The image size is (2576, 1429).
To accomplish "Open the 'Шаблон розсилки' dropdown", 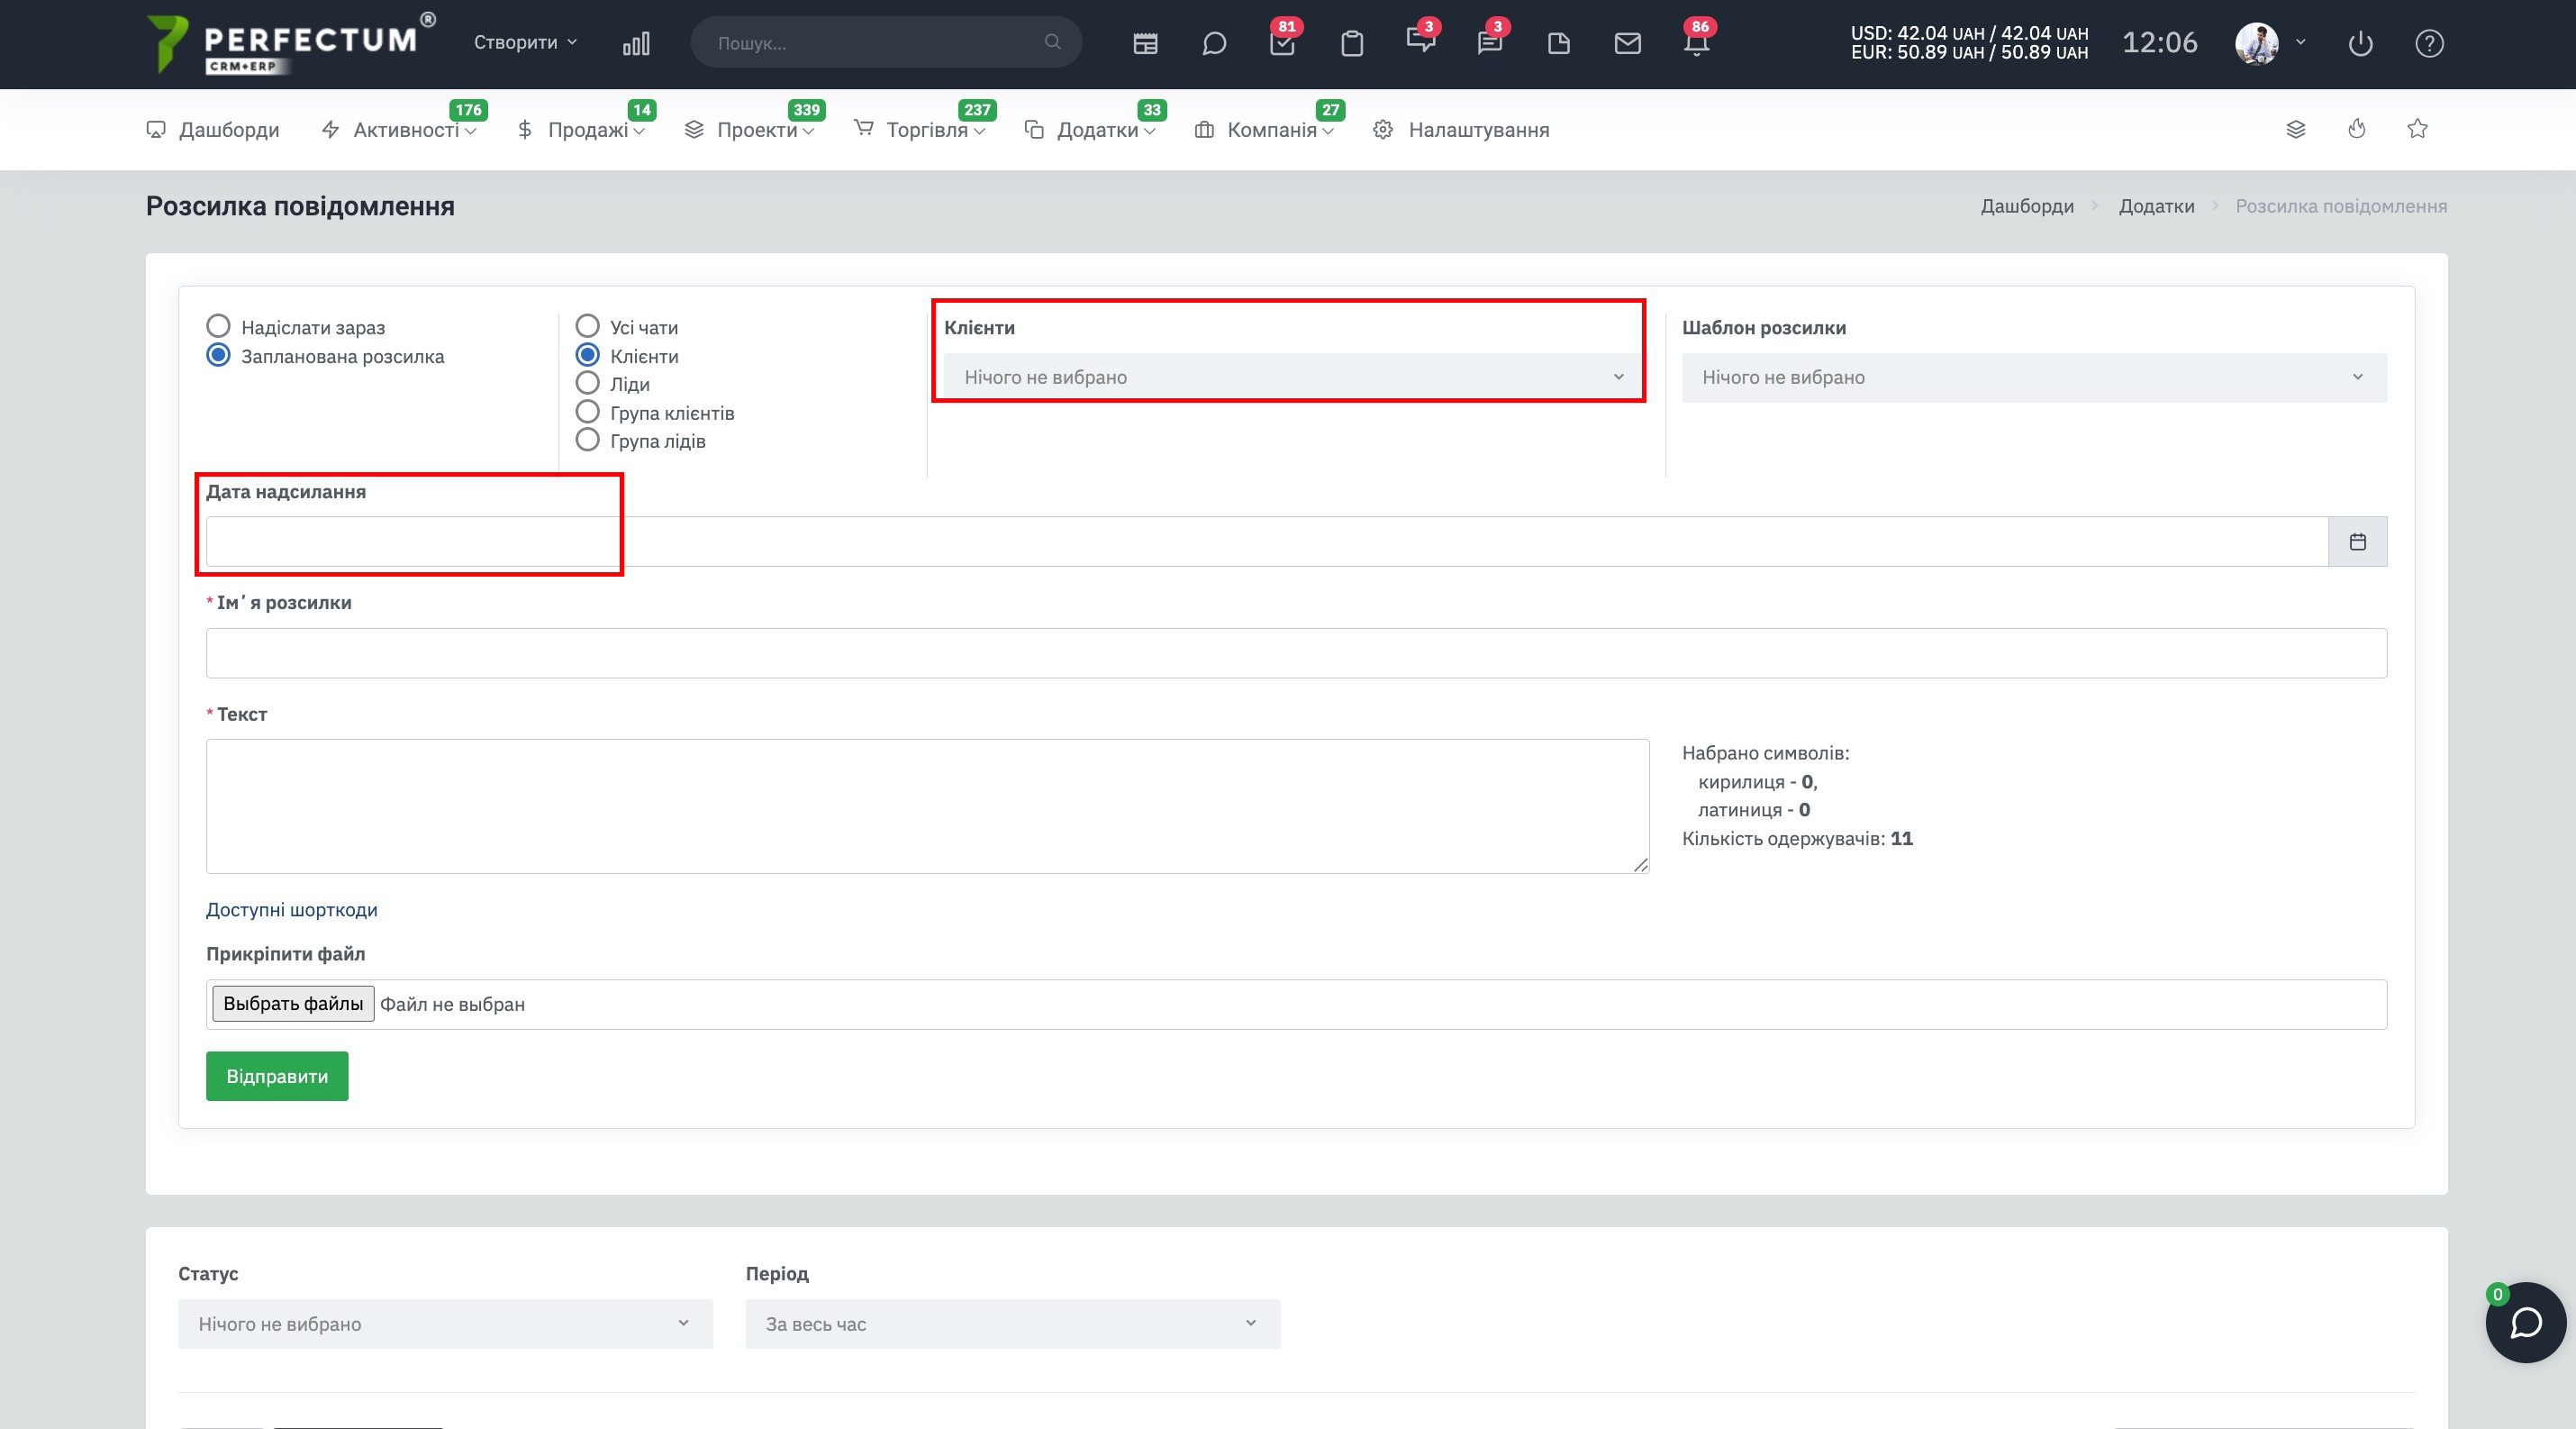I will point(2034,377).
